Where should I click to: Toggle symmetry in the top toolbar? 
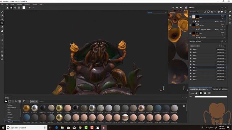tap(30, 8)
